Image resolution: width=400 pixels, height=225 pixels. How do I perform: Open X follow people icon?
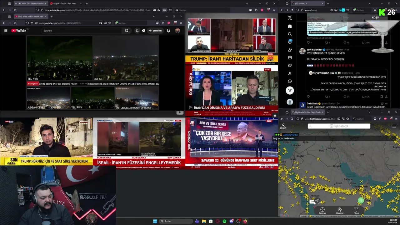coord(290,50)
